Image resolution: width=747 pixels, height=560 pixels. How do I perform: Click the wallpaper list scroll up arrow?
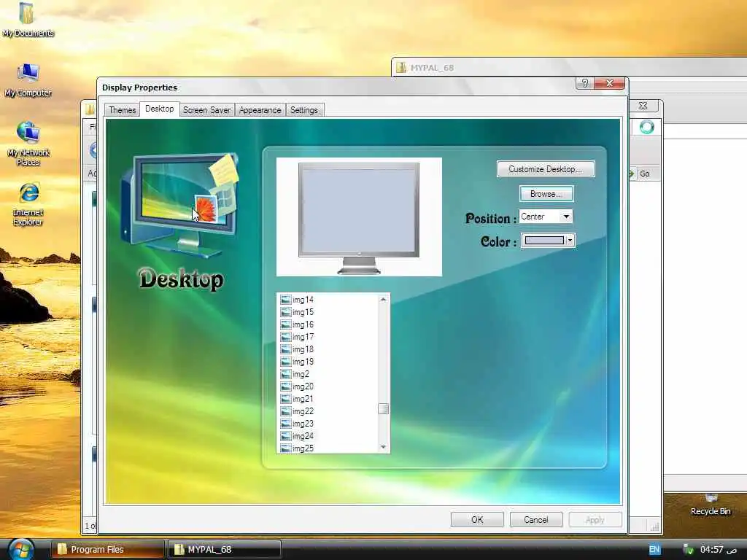(x=383, y=300)
